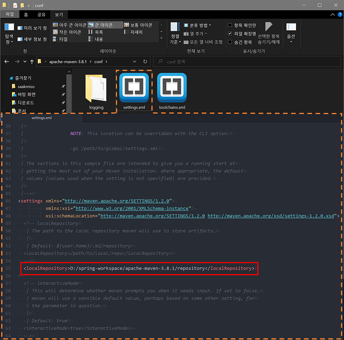Screen dimensions: 344x340
Task: Select tiles (타일) layout
Action: pyautogui.click(x=60, y=39)
